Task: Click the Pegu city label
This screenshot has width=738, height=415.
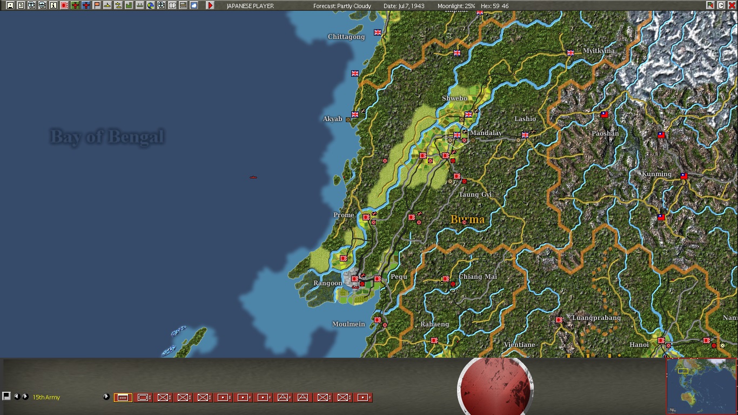Action: coord(399,277)
